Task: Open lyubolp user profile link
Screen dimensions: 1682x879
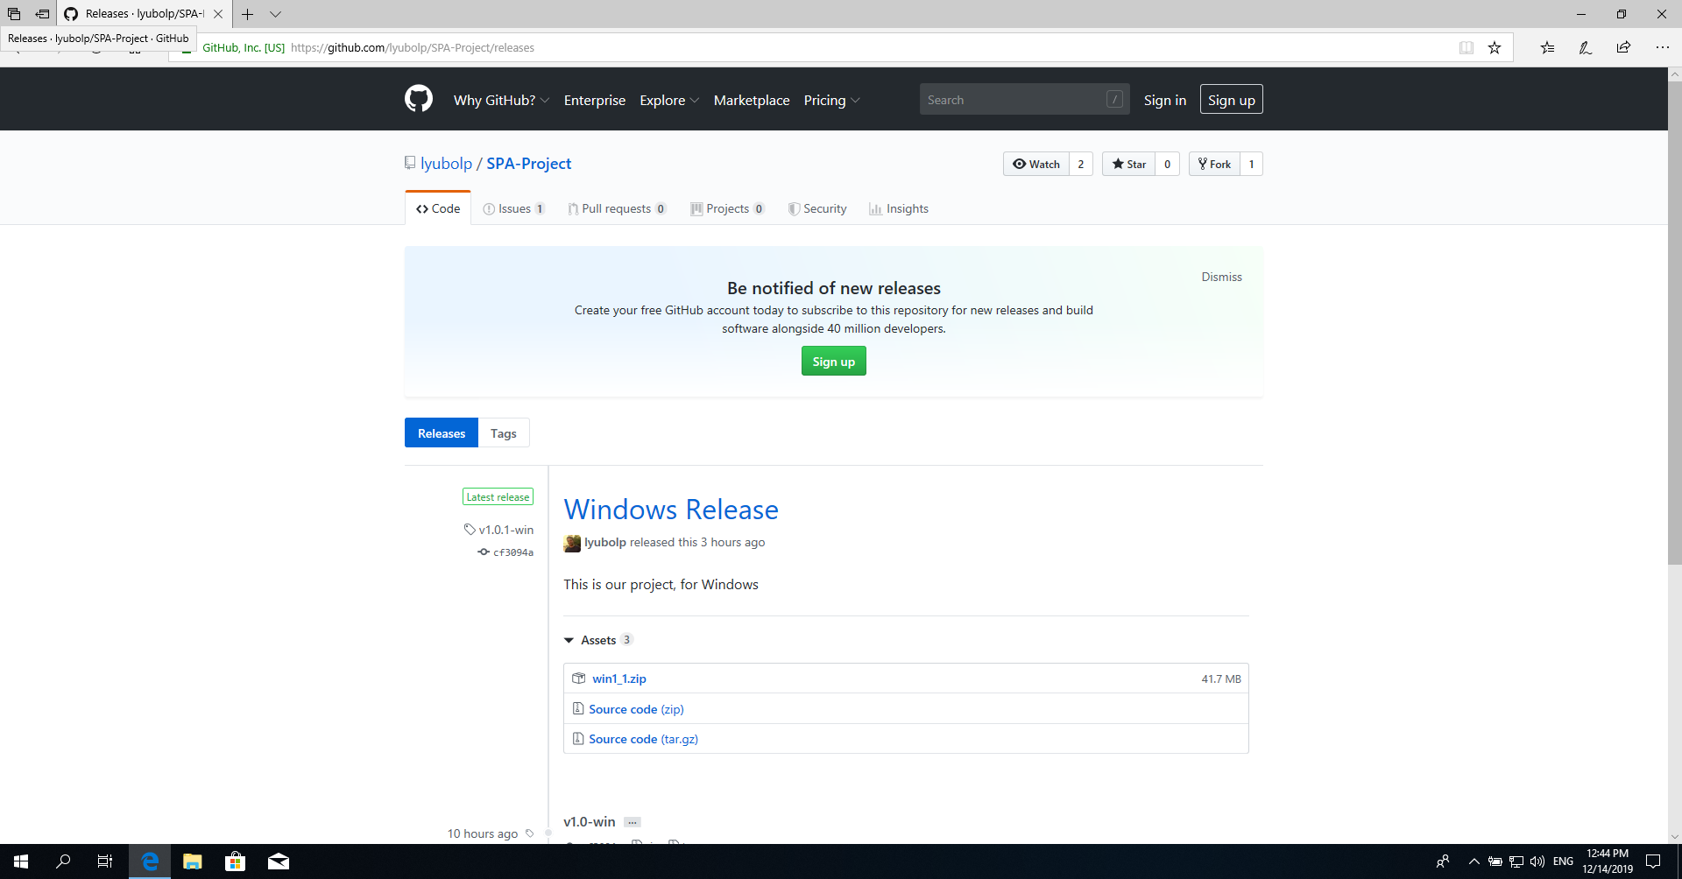Action: pos(446,164)
